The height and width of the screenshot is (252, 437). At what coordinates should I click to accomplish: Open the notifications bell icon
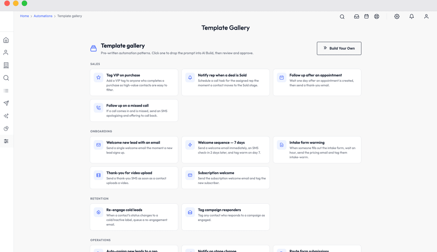tap(412, 17)
